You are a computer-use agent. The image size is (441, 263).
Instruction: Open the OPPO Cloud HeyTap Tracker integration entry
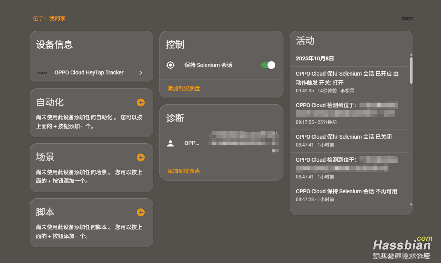point(89,72)
